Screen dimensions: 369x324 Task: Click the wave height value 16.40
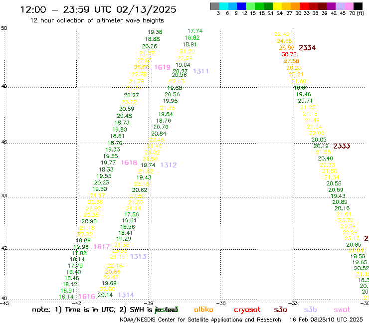pyautogui.click(x=73, y=272)
